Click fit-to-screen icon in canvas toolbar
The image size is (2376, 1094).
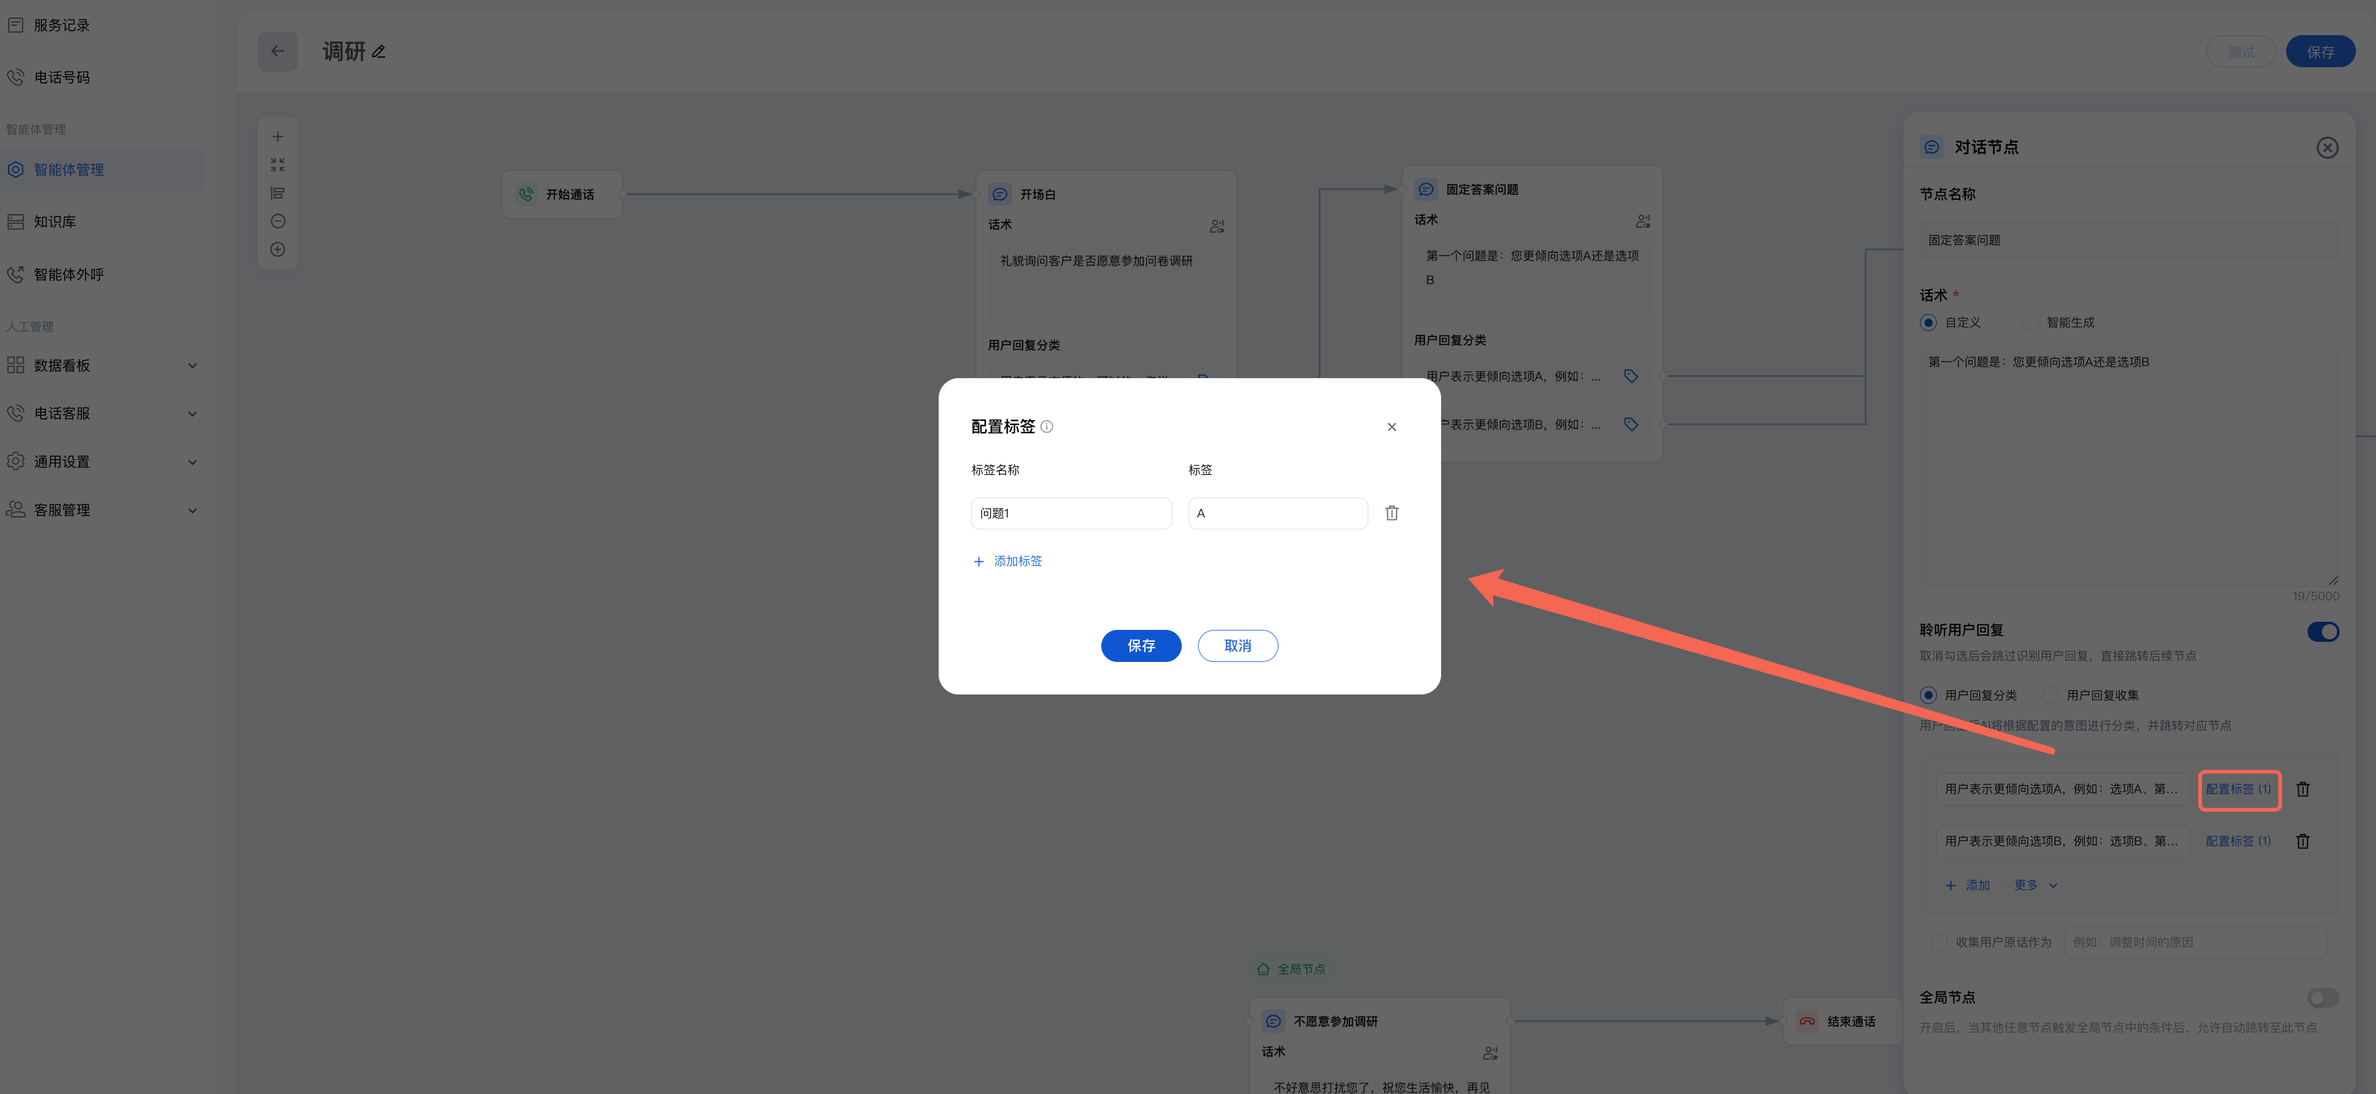(278, 165)
